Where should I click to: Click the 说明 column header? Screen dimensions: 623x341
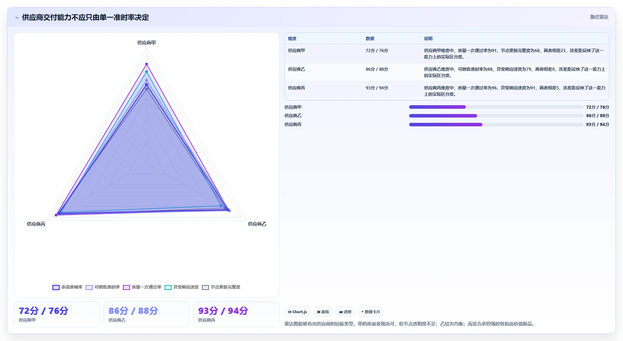point(428,39)
